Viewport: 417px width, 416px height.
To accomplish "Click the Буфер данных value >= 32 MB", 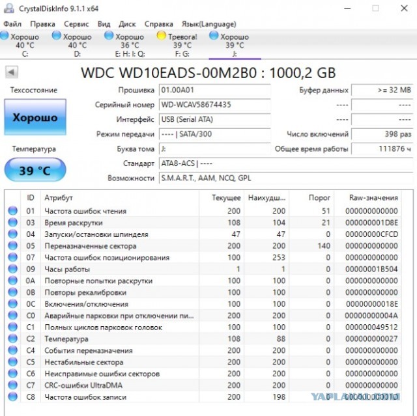I will point(382,90).
